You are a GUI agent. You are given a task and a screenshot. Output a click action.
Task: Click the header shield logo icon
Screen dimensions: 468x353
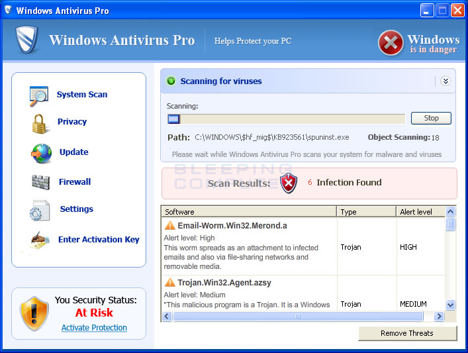(x=27, y=40)
